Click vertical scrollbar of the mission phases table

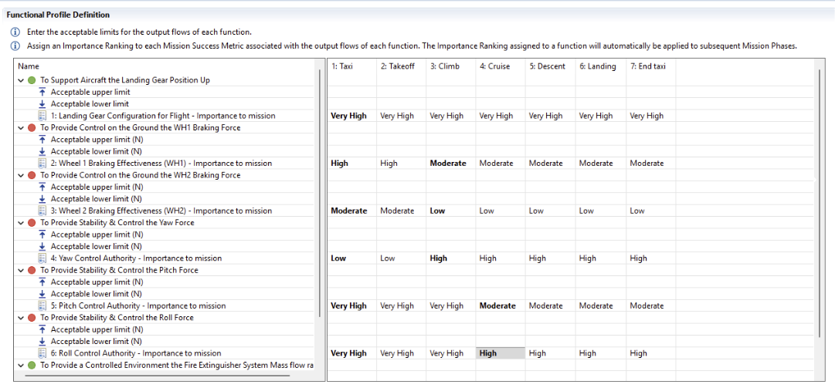point(820,202)
